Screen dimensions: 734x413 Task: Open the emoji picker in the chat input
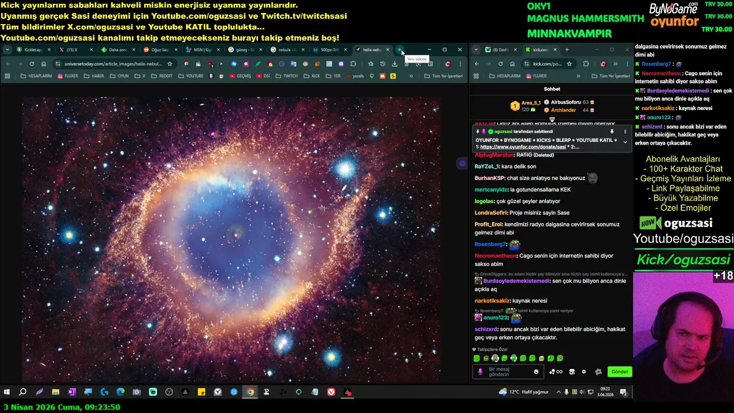click(536, 372)
